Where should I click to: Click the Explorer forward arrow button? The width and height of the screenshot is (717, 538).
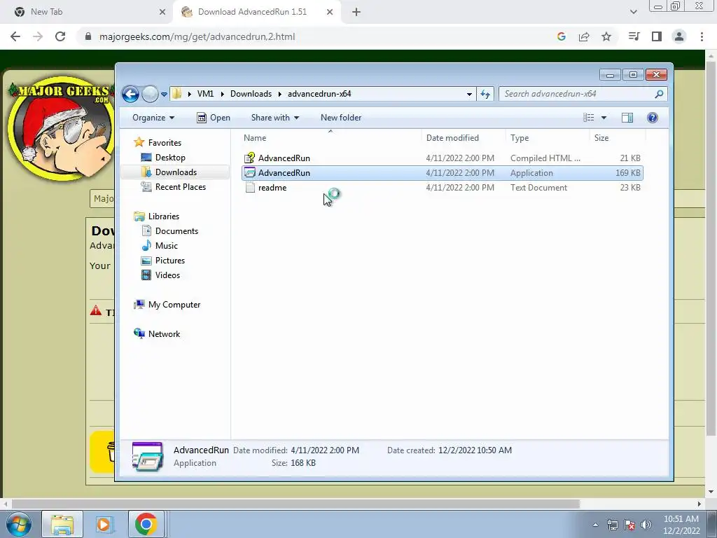(x=150, y=95)
